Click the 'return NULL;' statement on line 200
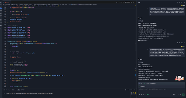Screen dimensions: 186x98 pyautogui.click(x=15, y=82)
